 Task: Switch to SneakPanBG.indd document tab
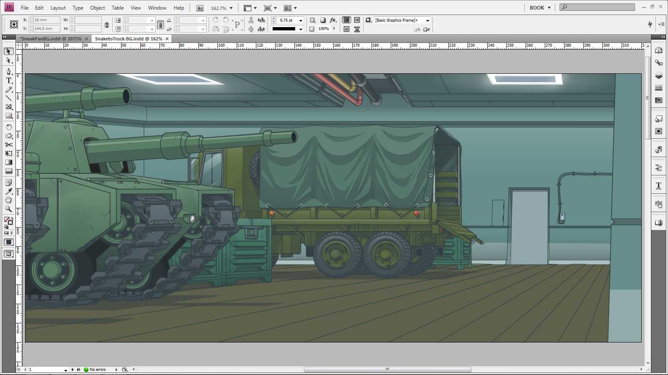(51, 39)
